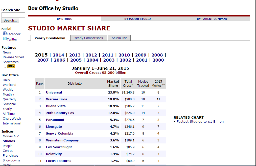Open Relativity distributor page
Viewport: 256px width, 166px height.
tap(54, 154)
